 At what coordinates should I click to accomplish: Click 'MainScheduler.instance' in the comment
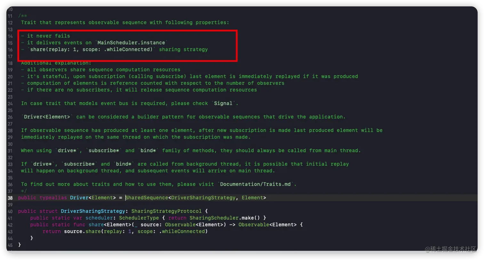tap(131, 43)
